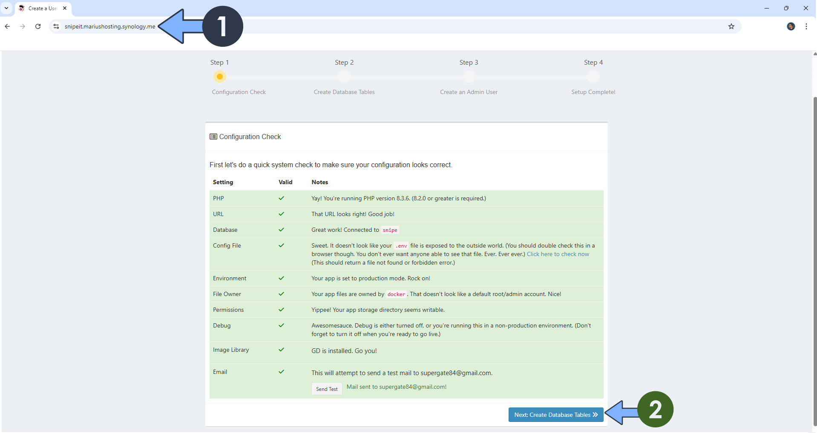
Task: Select the Step 2 Create Database Tables label
Action: (x=344, y=92)
